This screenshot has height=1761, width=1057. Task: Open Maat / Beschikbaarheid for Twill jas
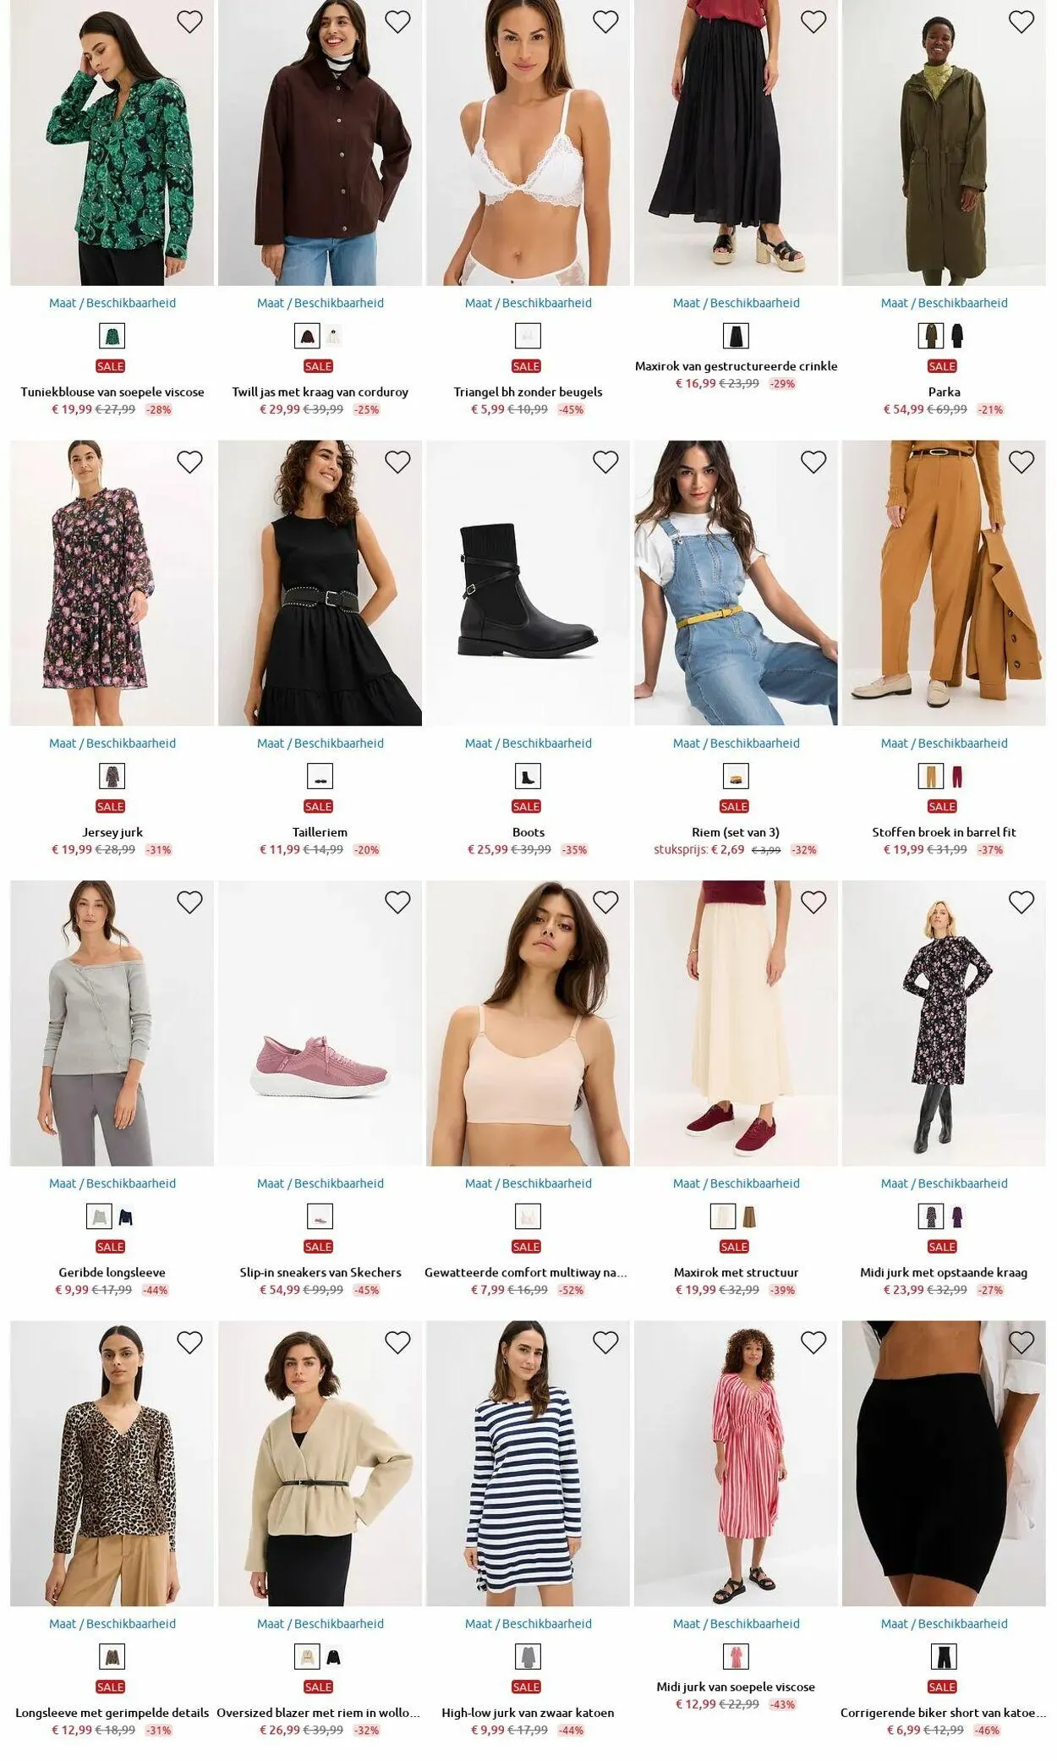point(320,303)
